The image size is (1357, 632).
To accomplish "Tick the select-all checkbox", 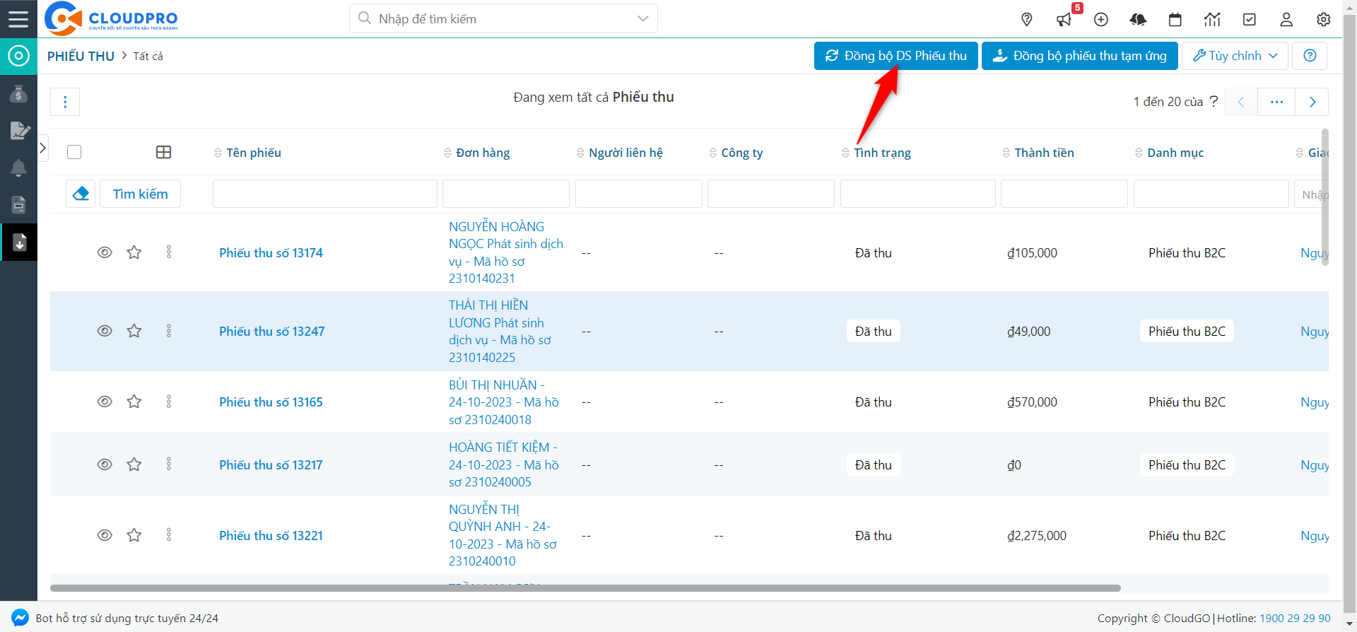I will [x=74, y=152].
